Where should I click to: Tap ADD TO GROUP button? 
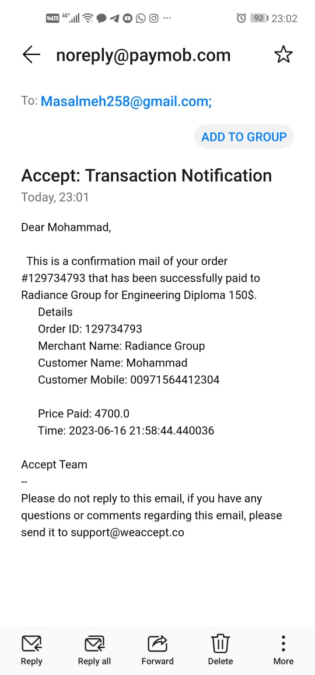coord(244,137)
